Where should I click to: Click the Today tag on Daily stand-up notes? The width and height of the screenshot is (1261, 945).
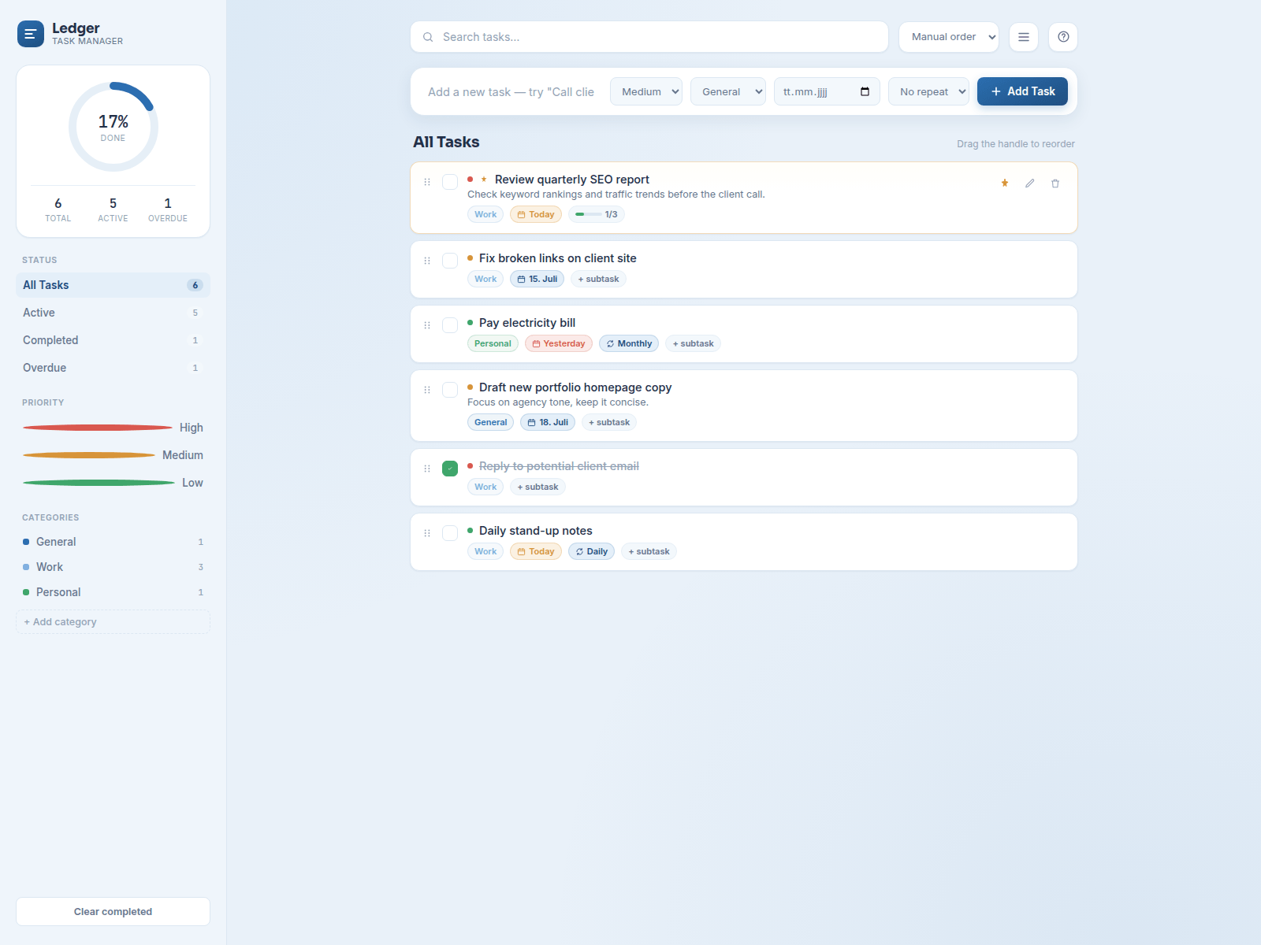[536, 551]
